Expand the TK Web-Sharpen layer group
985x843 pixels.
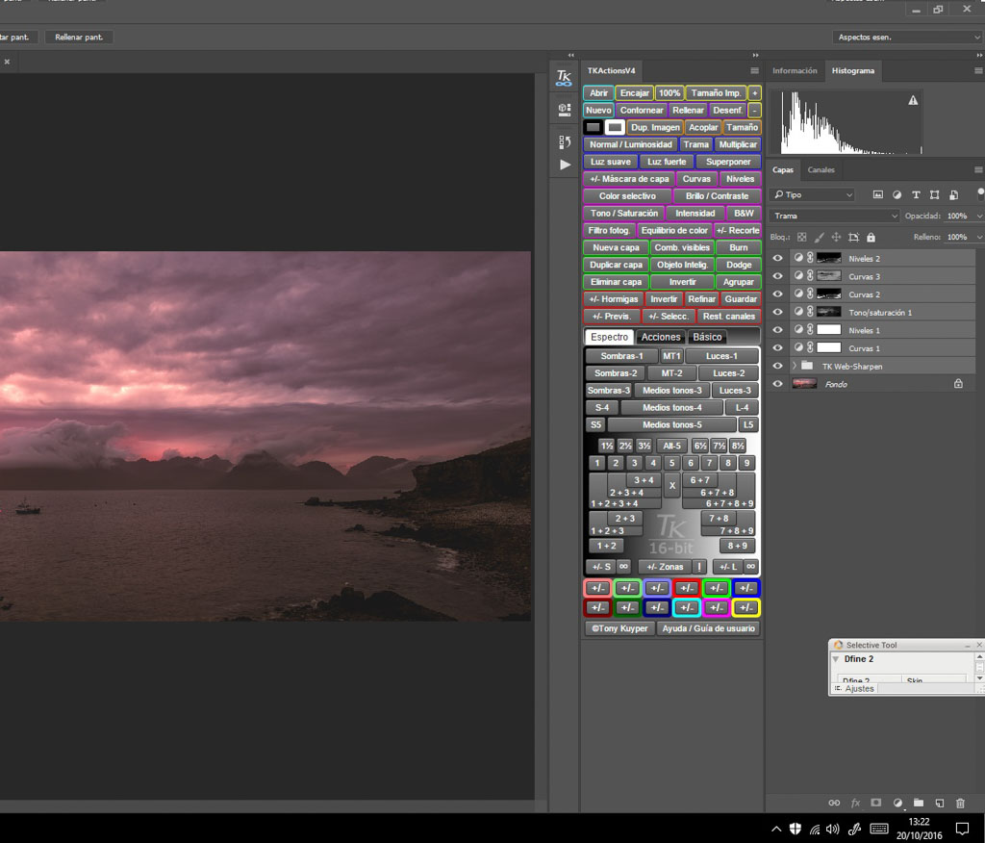click(794, 367)
